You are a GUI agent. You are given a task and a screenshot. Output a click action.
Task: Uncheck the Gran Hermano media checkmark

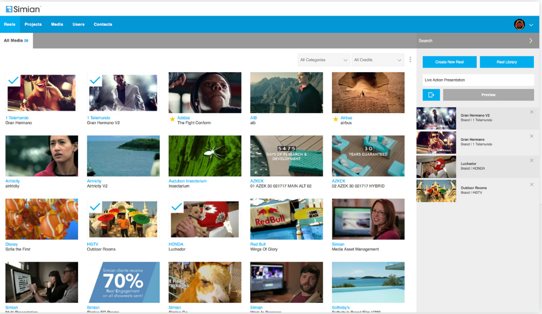coord(13,80)
